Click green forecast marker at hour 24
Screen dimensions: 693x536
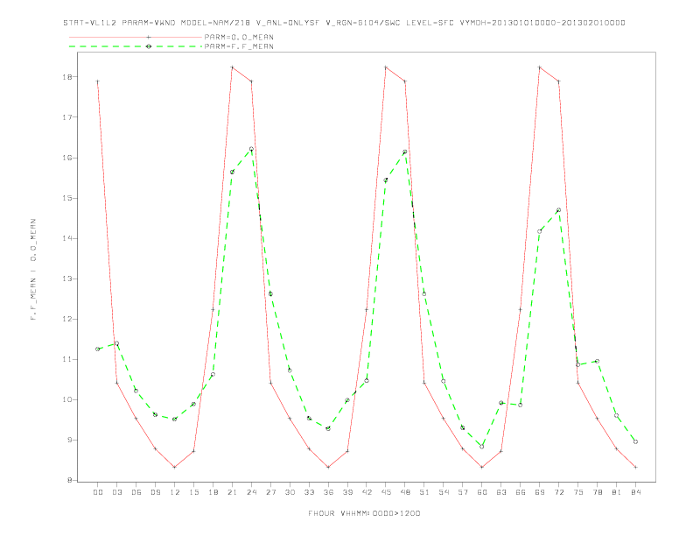(251, 149)
